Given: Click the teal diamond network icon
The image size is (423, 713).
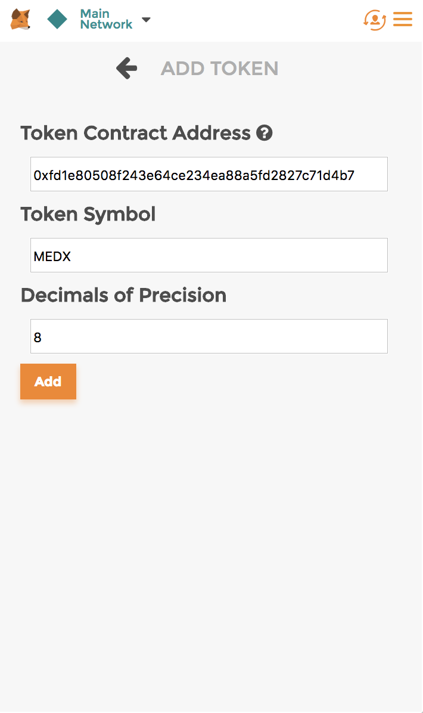Looking at the screenshot, I should click(x=57, y=20).
